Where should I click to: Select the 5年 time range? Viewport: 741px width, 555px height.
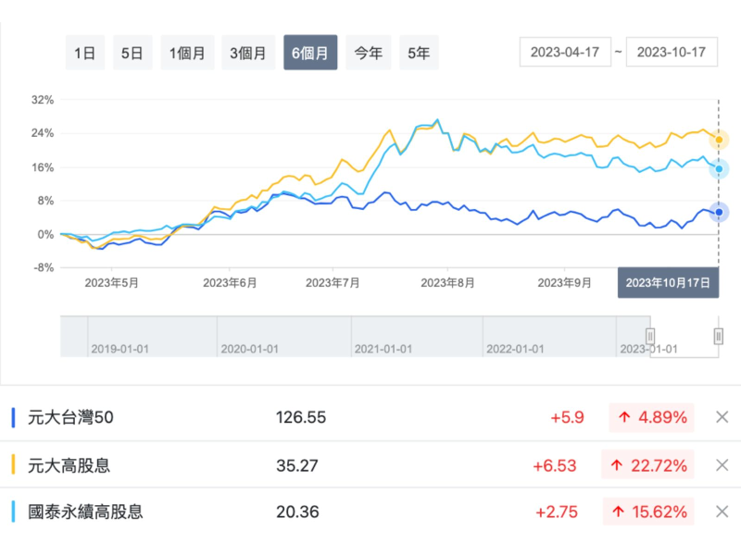coord(419,53)
